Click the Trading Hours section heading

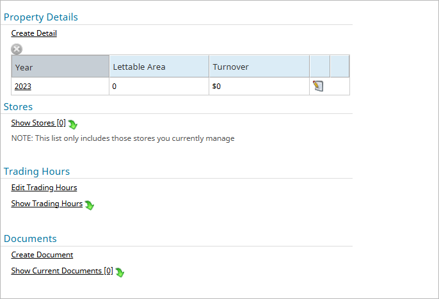pos(36,171)
